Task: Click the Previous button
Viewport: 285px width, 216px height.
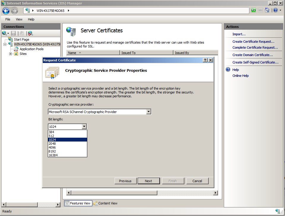Action: click(125, 181)
